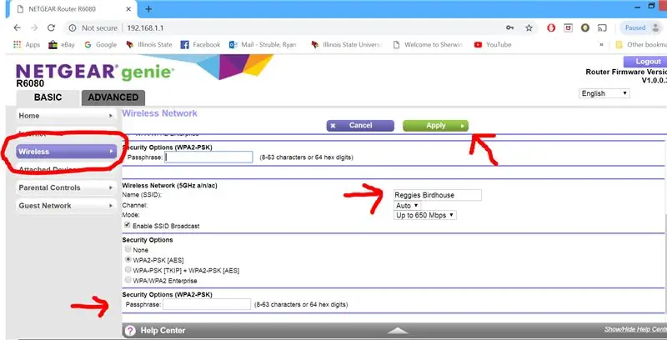Open the Illinois State bookmark

(x=149, y=45)
